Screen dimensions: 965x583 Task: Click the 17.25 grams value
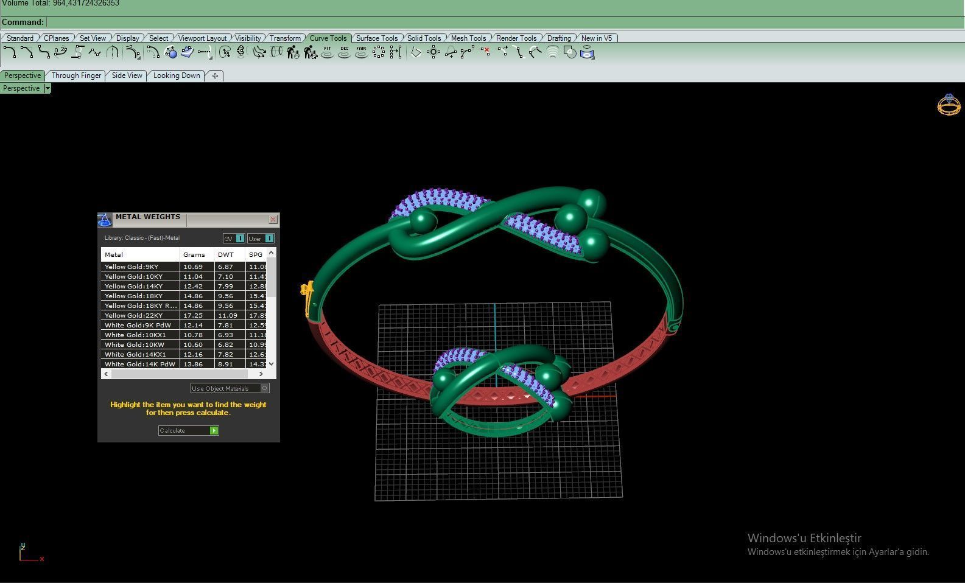(193, 315)
